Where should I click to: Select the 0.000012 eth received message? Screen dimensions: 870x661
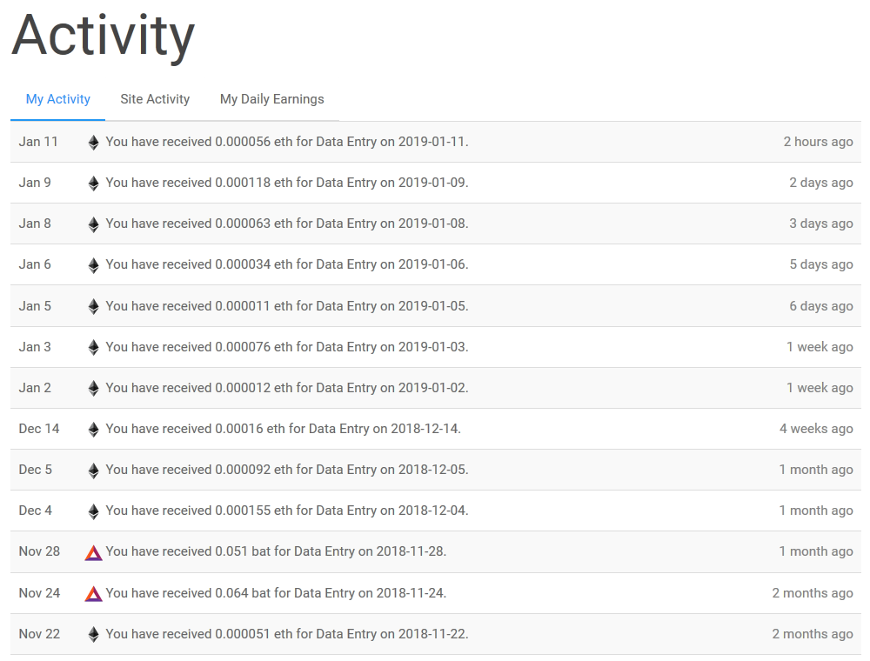287,388
